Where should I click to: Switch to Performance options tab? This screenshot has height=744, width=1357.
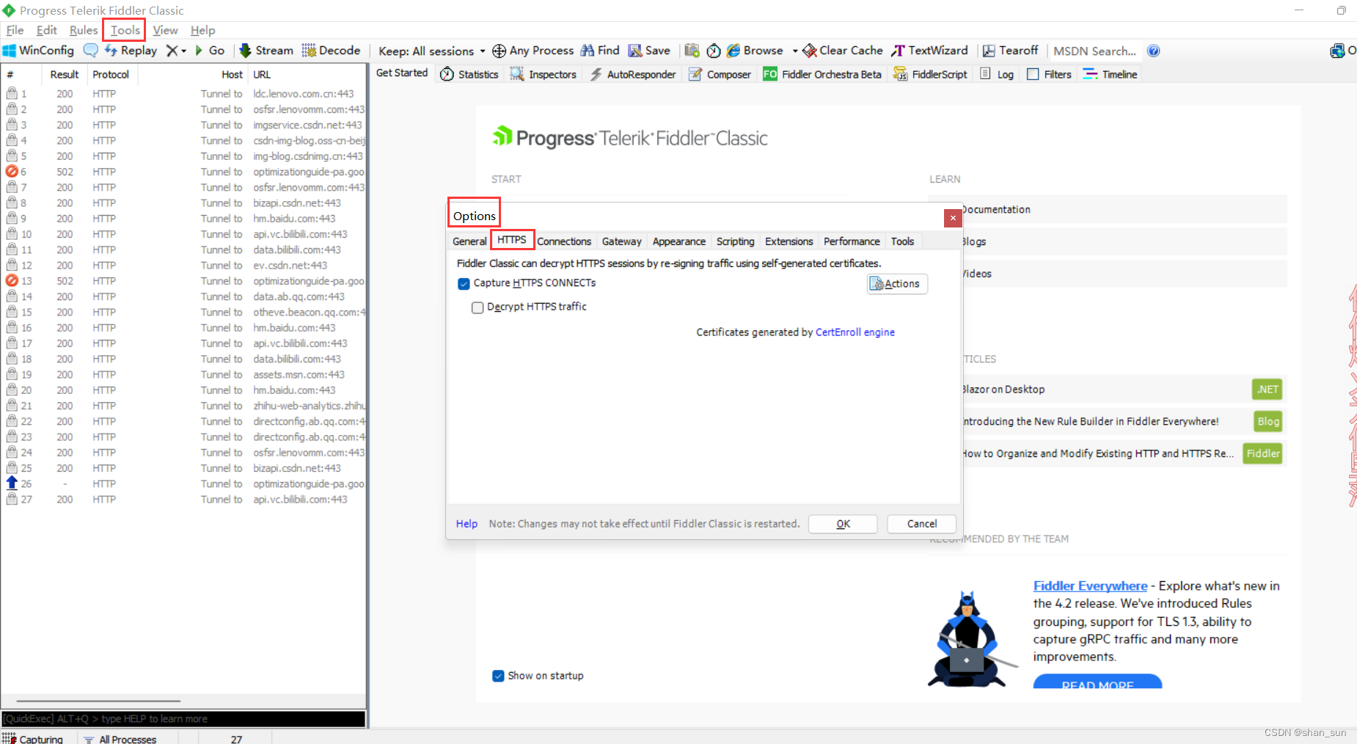coord(851,241)
